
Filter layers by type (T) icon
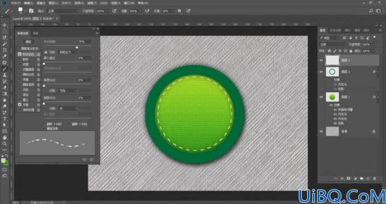click(356, 38)
